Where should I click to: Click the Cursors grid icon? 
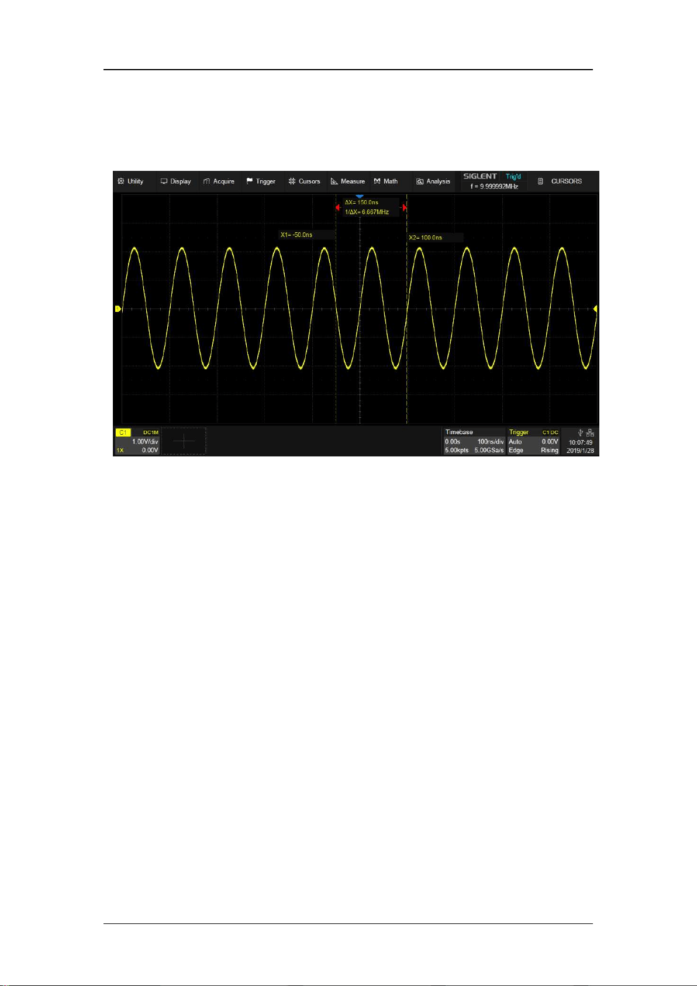click(292, 181)
